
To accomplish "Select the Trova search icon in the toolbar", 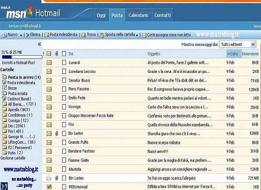I will [x=84, y=35].
